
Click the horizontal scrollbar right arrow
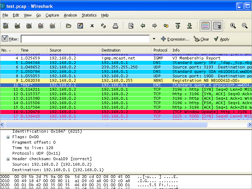click(x=250, y=124)
